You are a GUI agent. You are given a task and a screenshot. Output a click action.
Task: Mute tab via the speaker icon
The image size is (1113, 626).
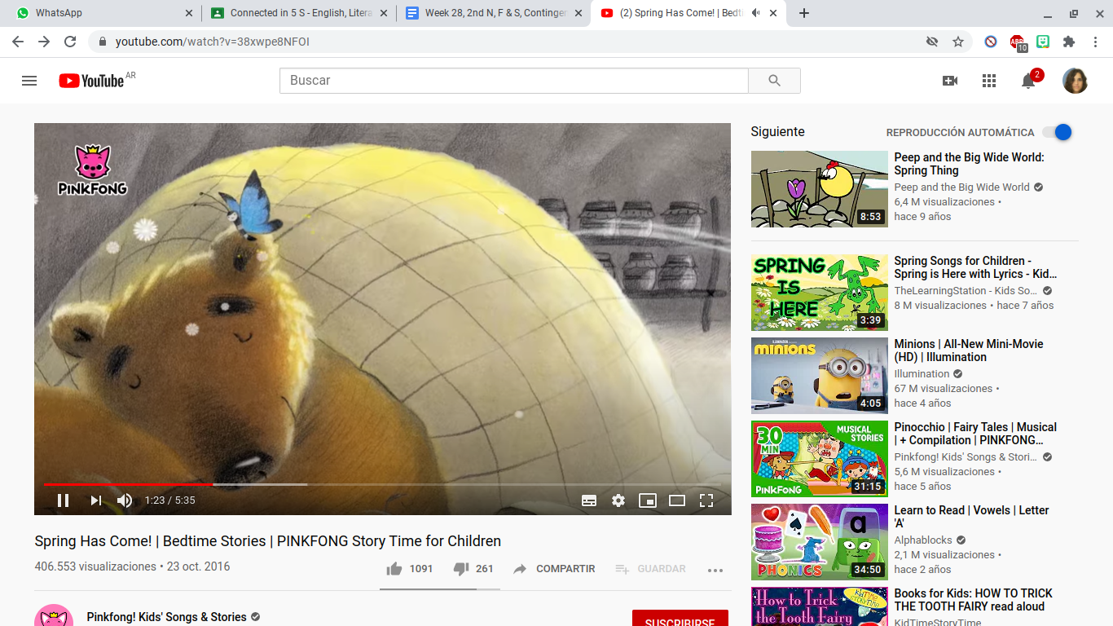coord(755,13)
